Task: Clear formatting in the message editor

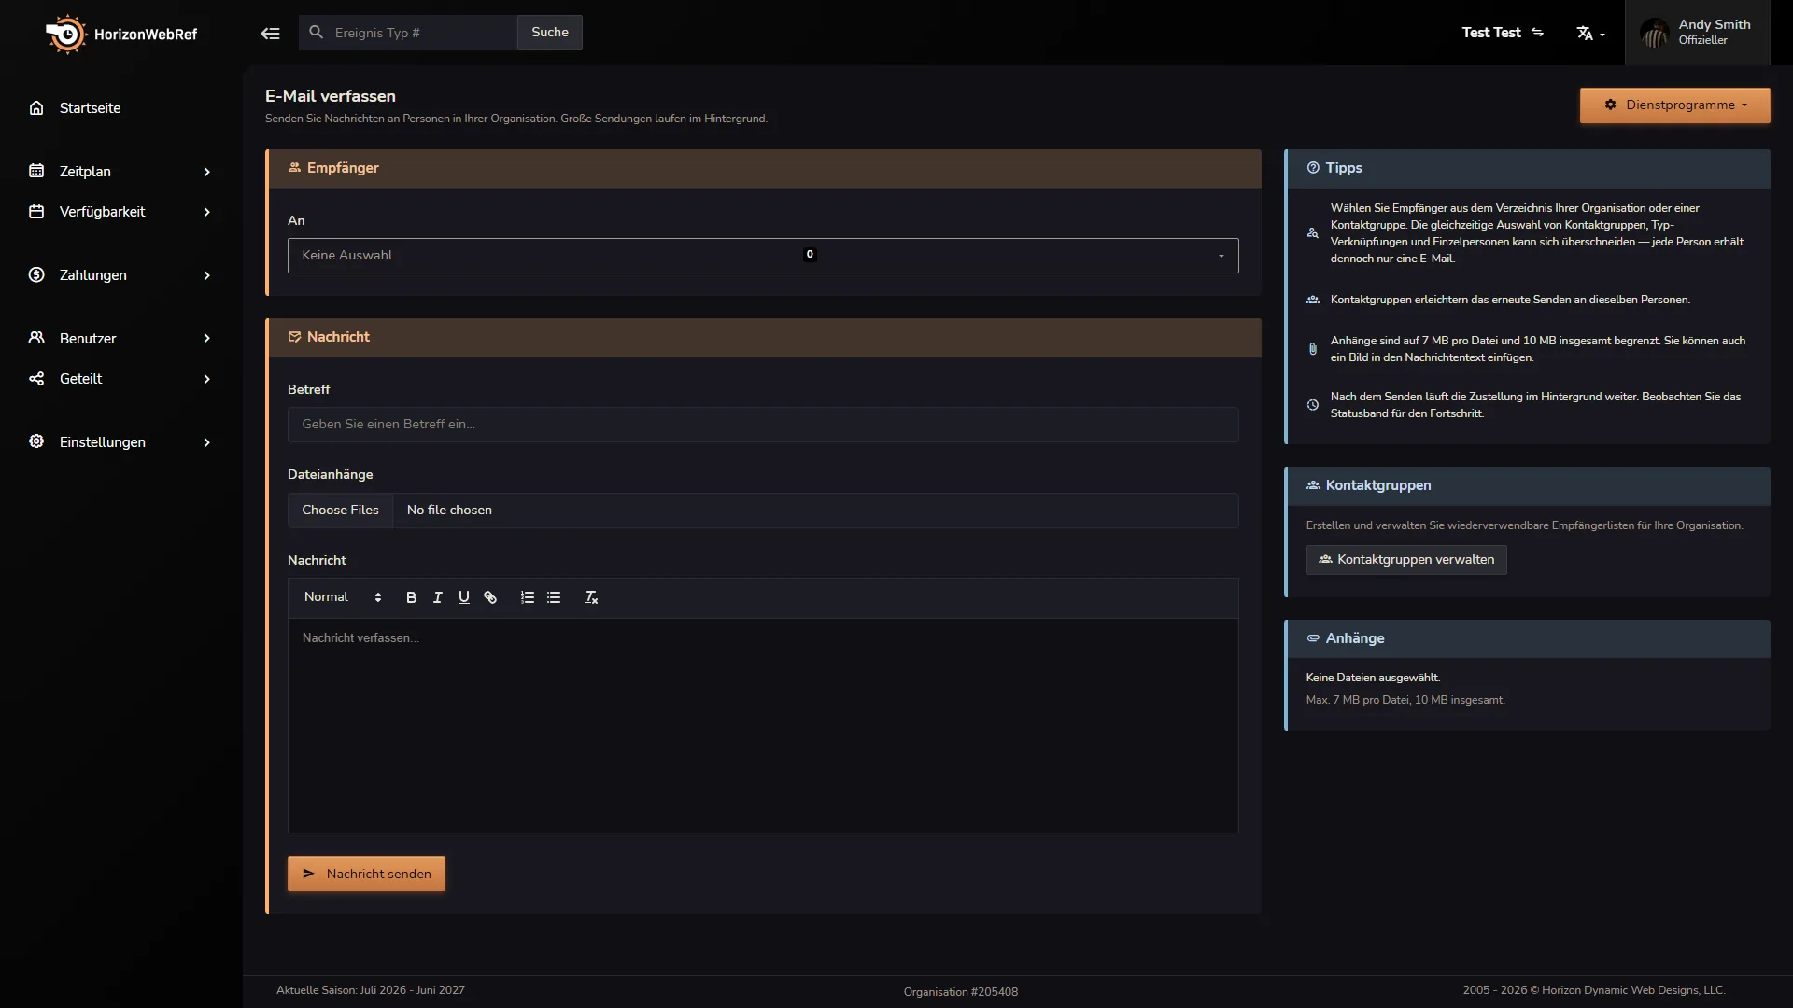Action: tap(591, 597)
